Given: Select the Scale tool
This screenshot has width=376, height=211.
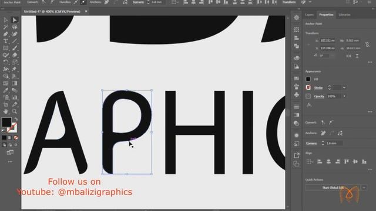Looking at the screenshot, I should (x=15, y=62).
